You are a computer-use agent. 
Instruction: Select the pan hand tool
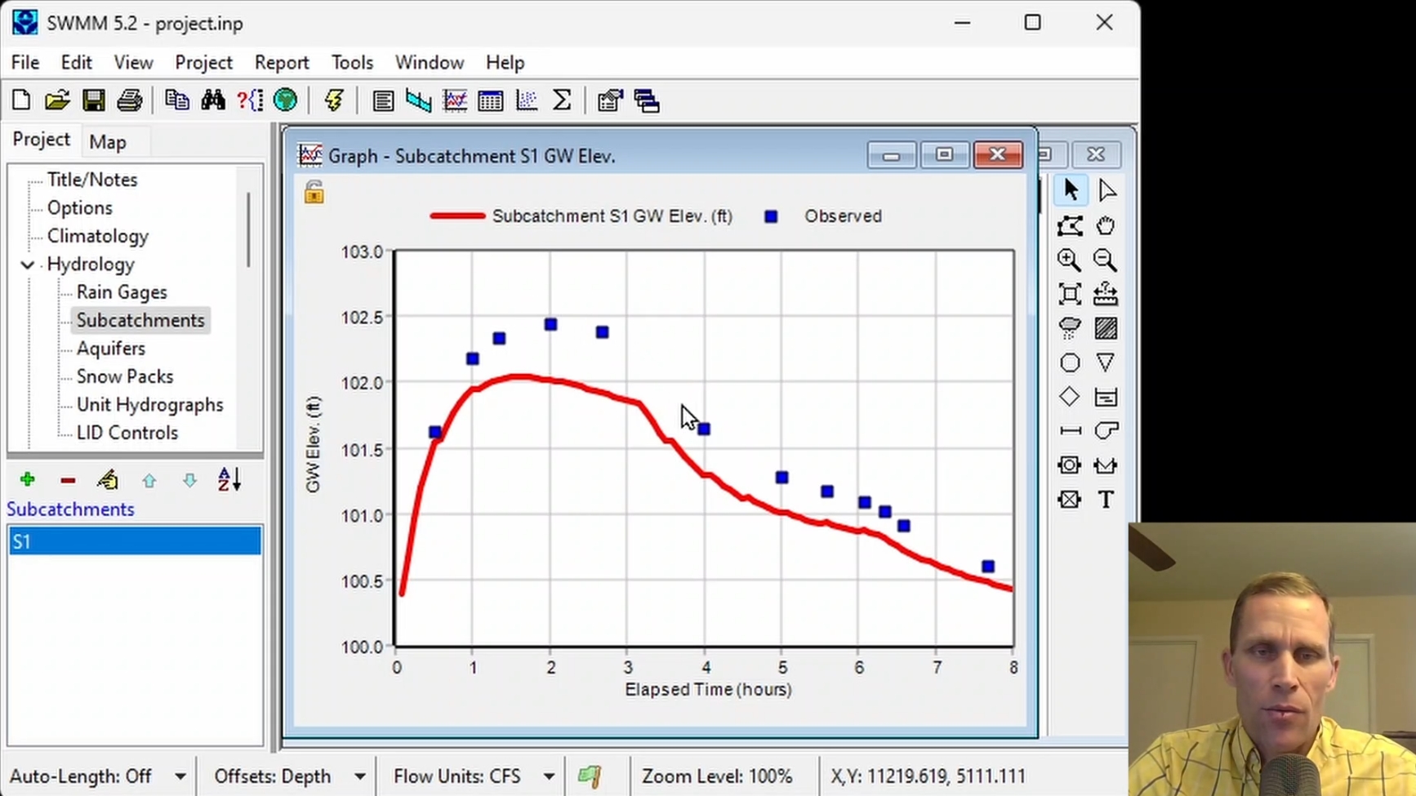1106,225
